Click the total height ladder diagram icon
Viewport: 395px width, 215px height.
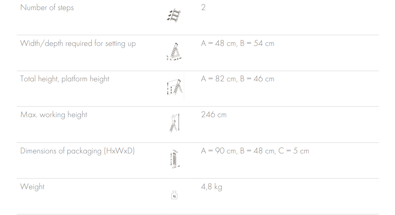pyautogui.click(x=174, y=87)
